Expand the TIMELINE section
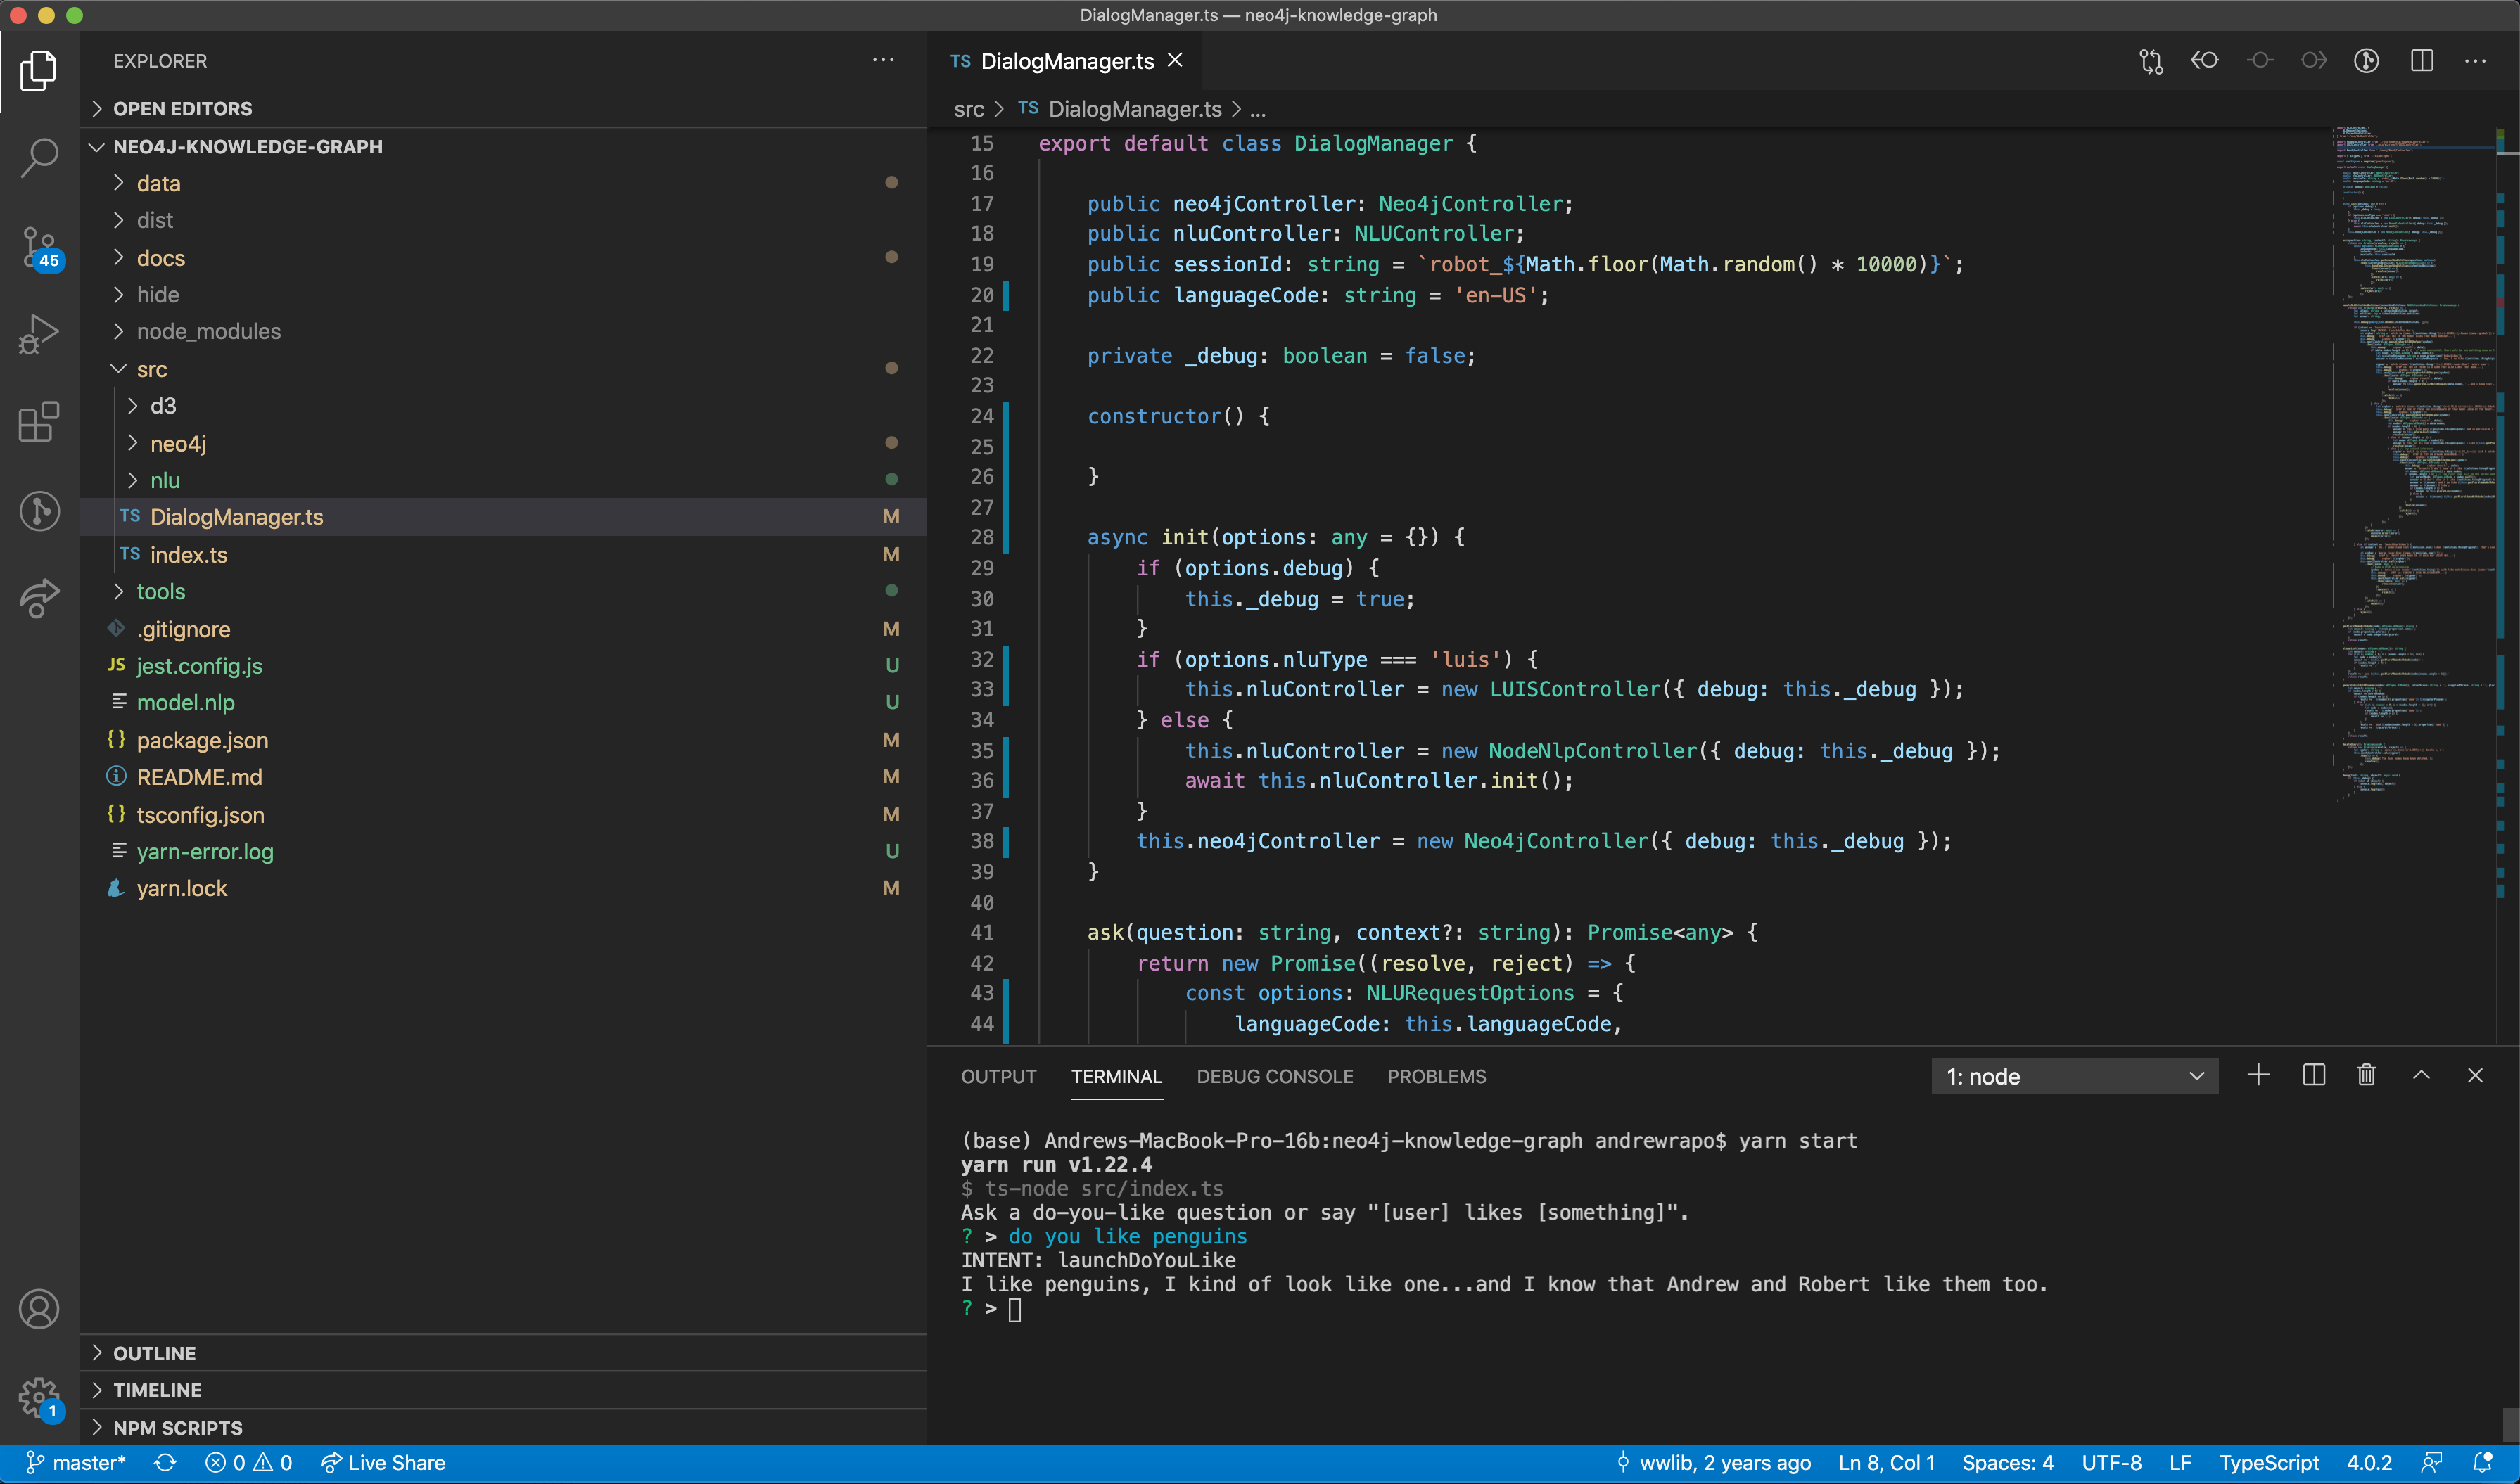This screenshot has height=1484, width=2520. [x=503, y=1390]
